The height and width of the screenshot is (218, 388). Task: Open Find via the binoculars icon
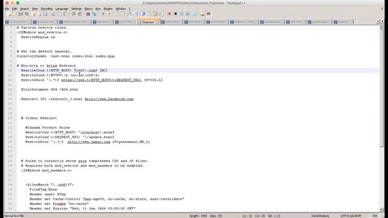pyautogui.click(x=88, y=14)
